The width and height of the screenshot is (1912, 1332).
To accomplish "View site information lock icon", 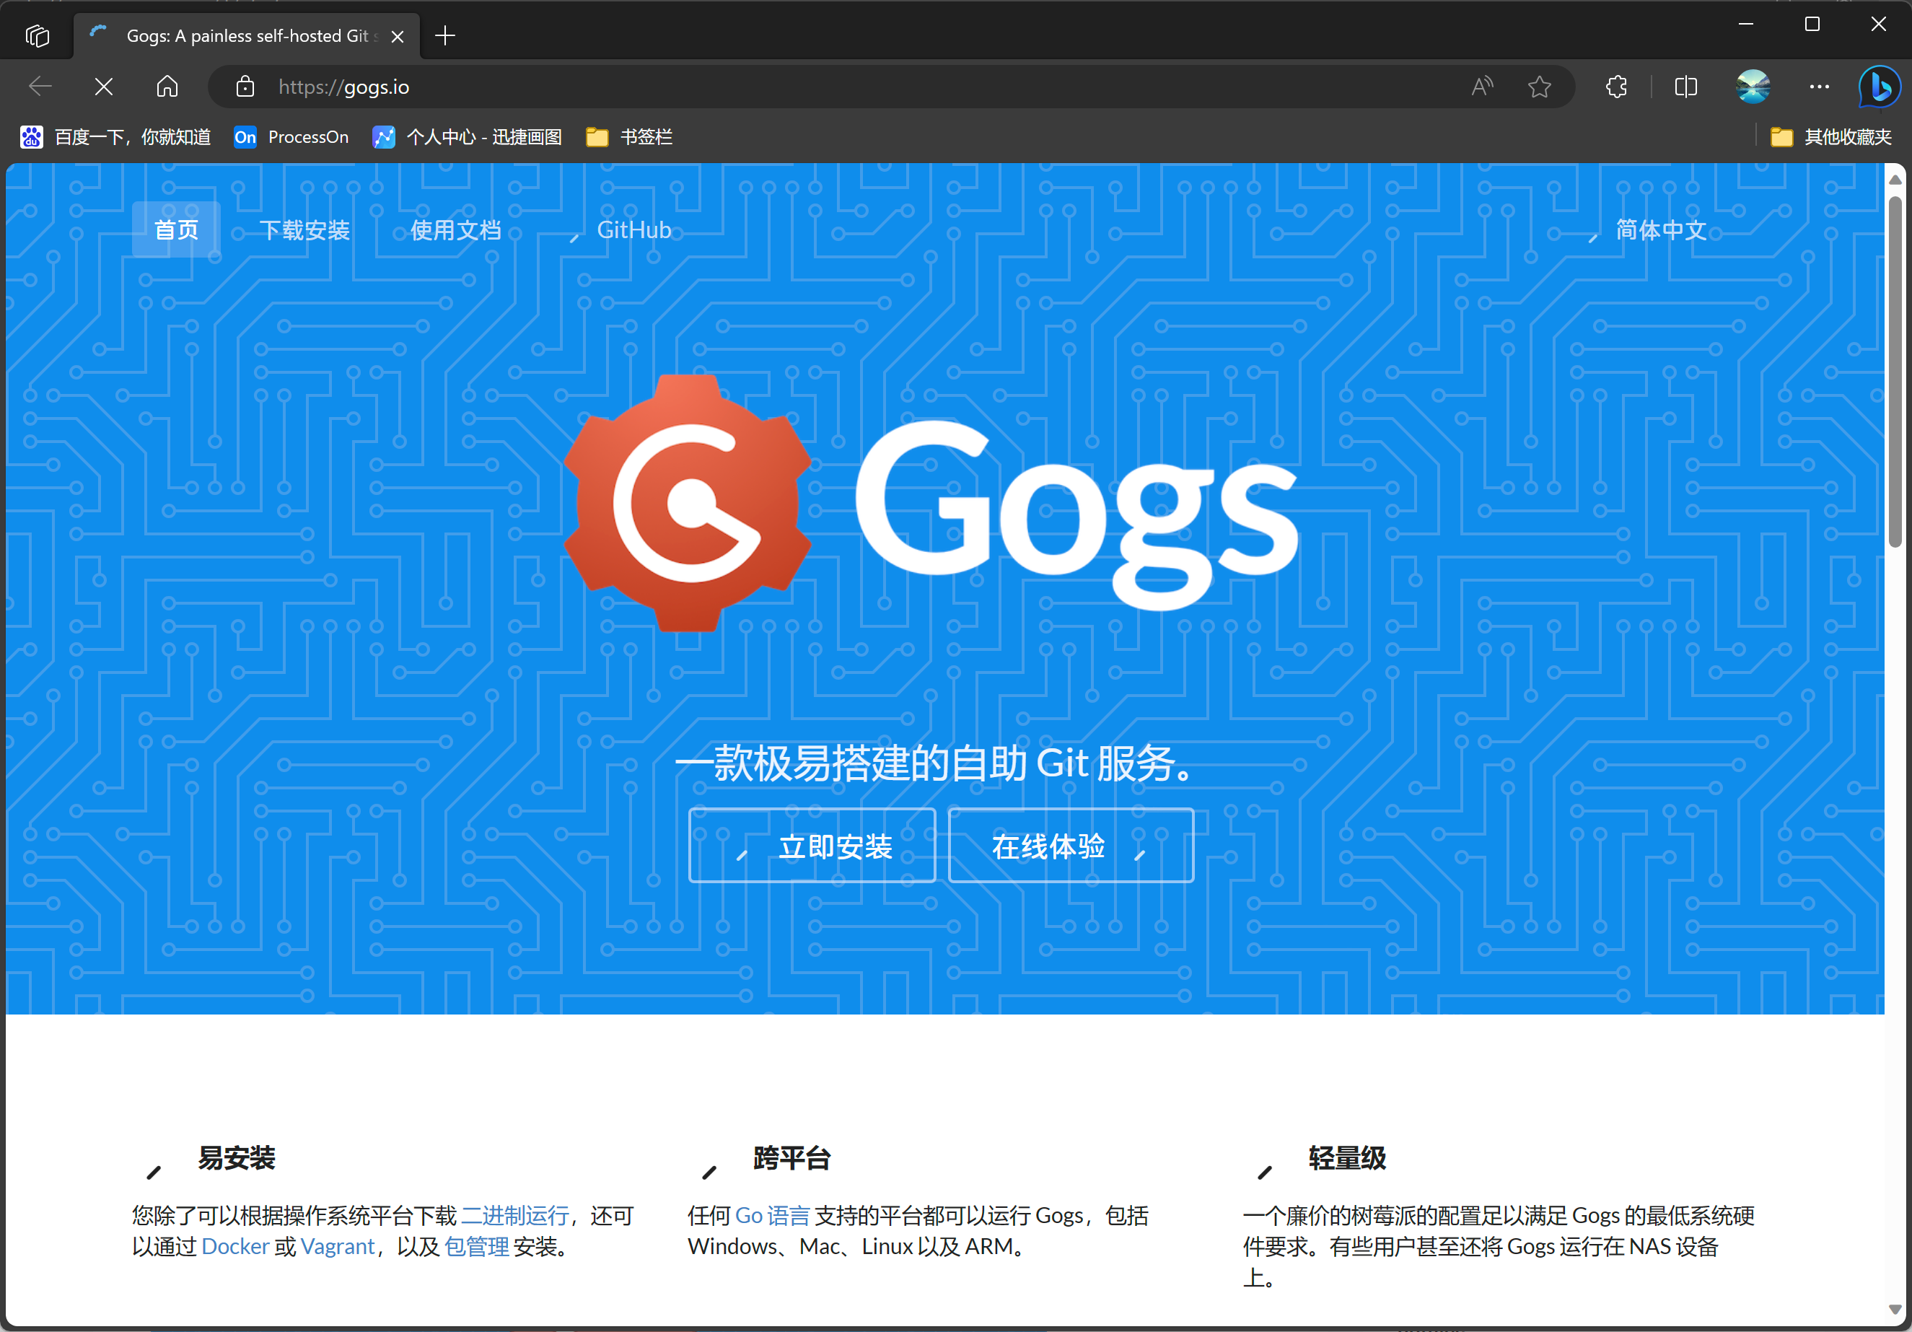I will point(245,87).
